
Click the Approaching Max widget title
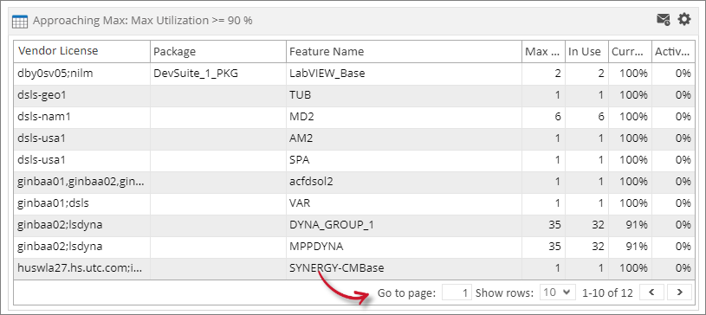pyautogui.click(x=143, y=21)
